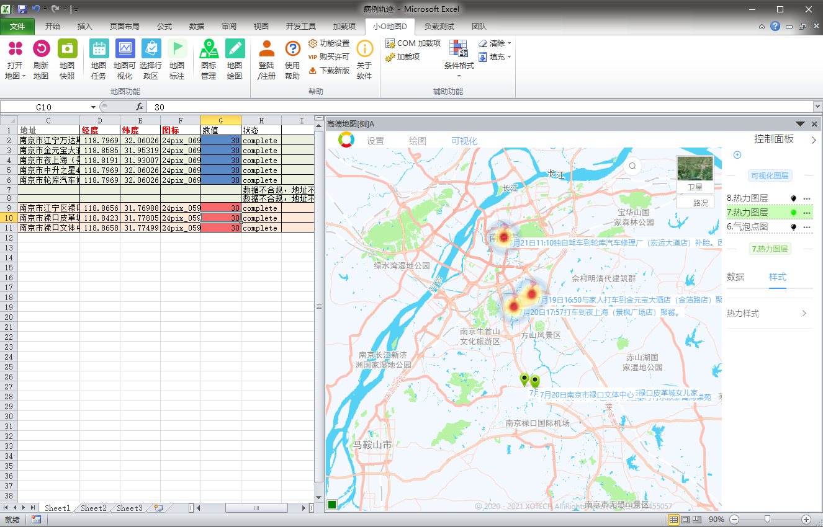Take a 地图快照 map snapshot

[x=67, y=60]
